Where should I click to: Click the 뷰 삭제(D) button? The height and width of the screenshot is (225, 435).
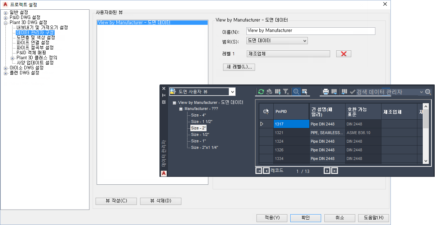click(161, 201)
